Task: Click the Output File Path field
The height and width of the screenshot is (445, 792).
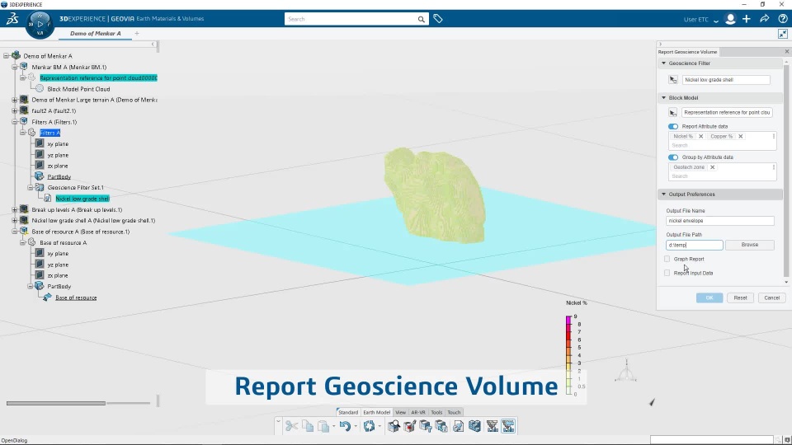Action: [x=694, y=245]
